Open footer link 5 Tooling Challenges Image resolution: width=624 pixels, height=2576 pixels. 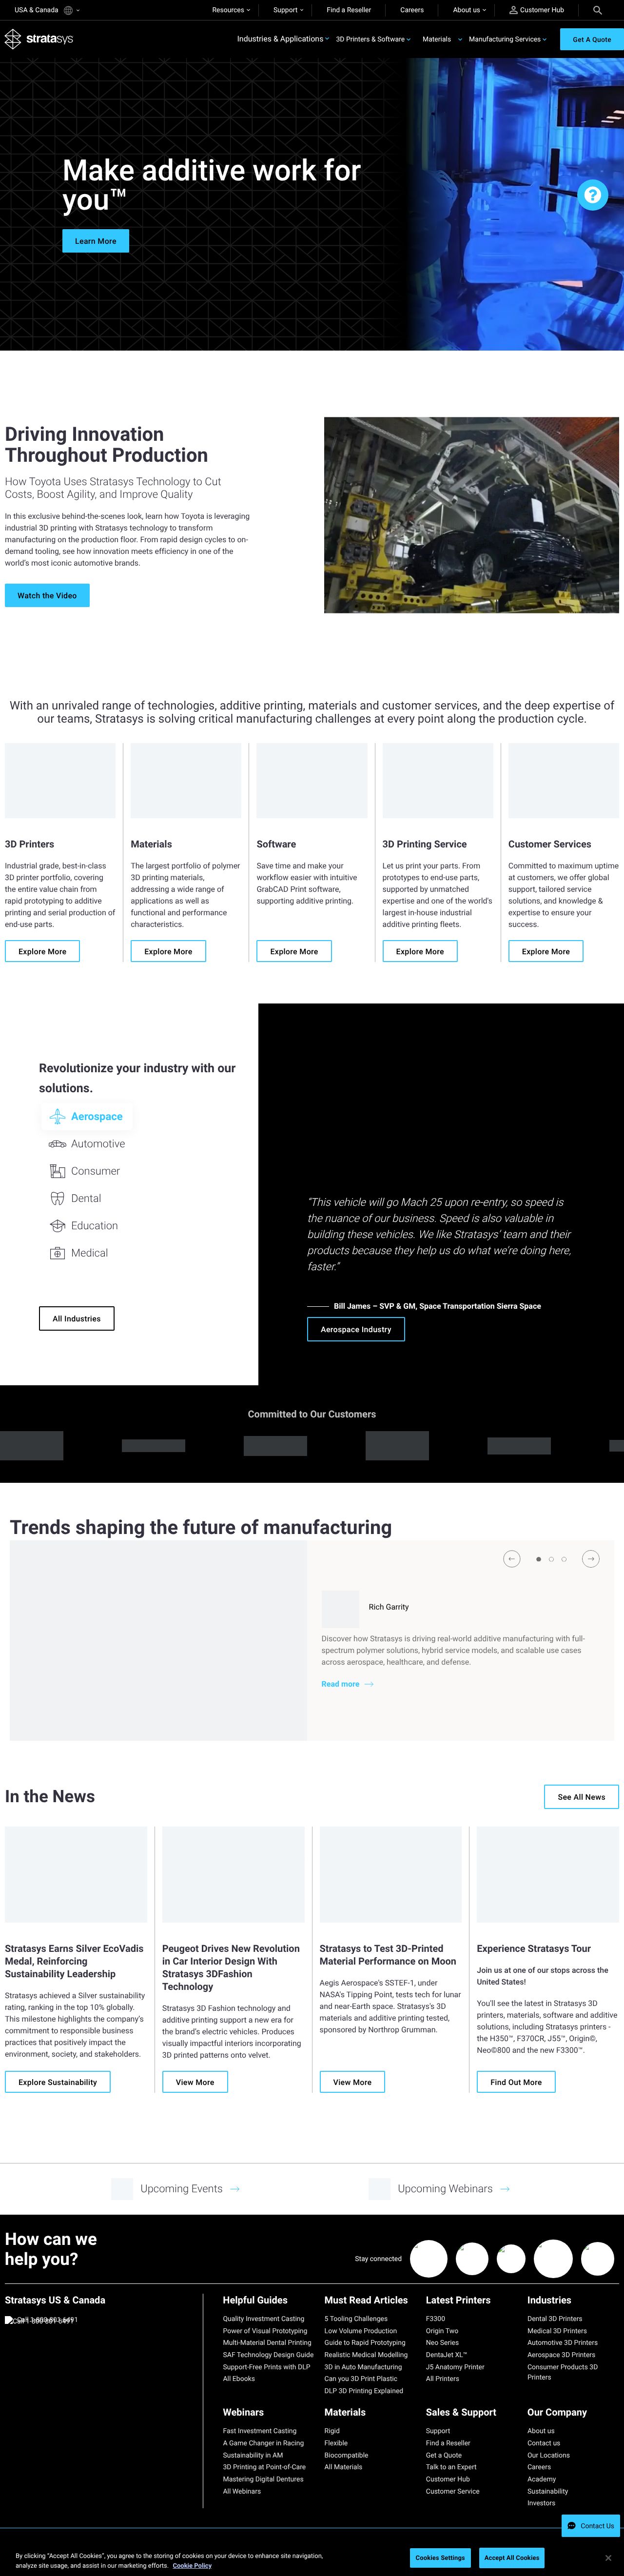coord(356,2319)
